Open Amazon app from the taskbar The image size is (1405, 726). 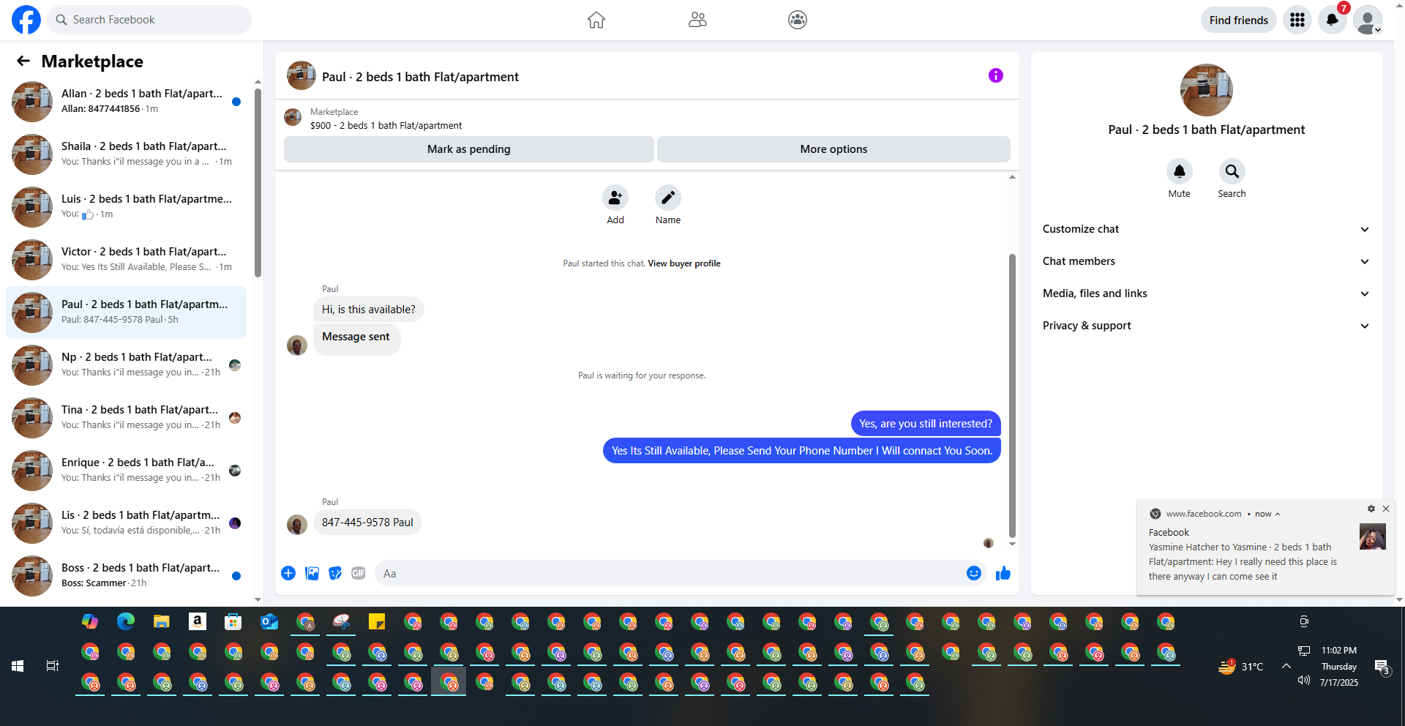click(197, 621)
